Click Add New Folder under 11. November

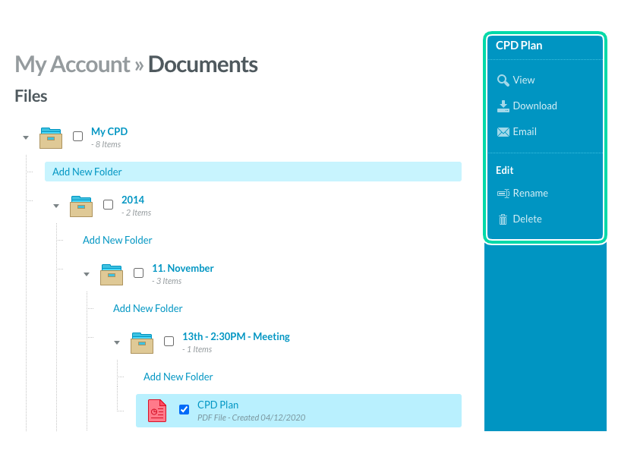coord(148,308)
